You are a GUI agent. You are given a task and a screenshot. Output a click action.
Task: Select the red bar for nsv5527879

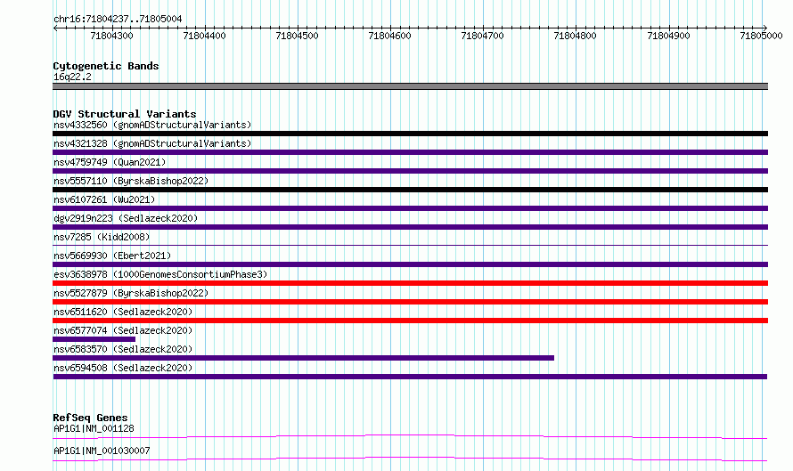[x=410, y=302]
